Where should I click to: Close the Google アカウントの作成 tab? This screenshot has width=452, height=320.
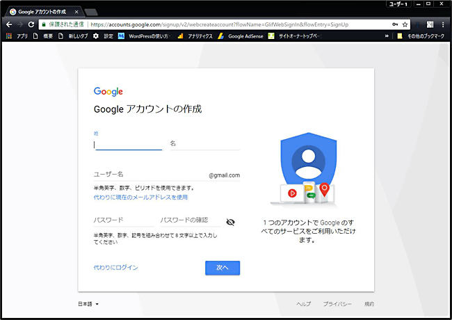(x=76, y=12)
